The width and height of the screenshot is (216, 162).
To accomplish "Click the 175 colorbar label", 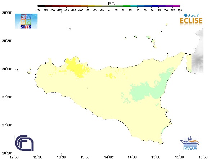I will [x=158, y=10].
